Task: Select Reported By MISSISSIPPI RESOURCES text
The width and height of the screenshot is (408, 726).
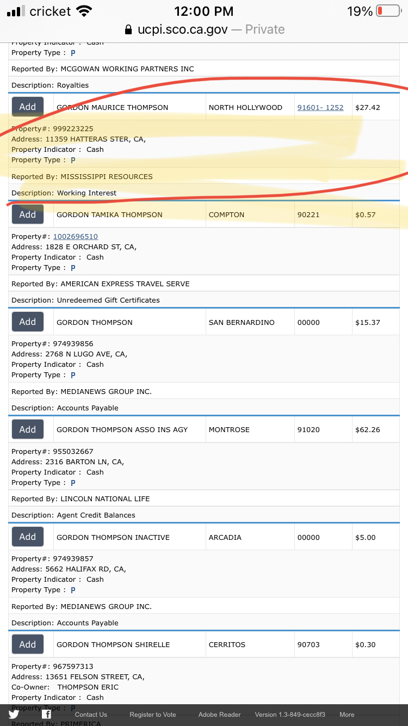Action: point(82,176)
